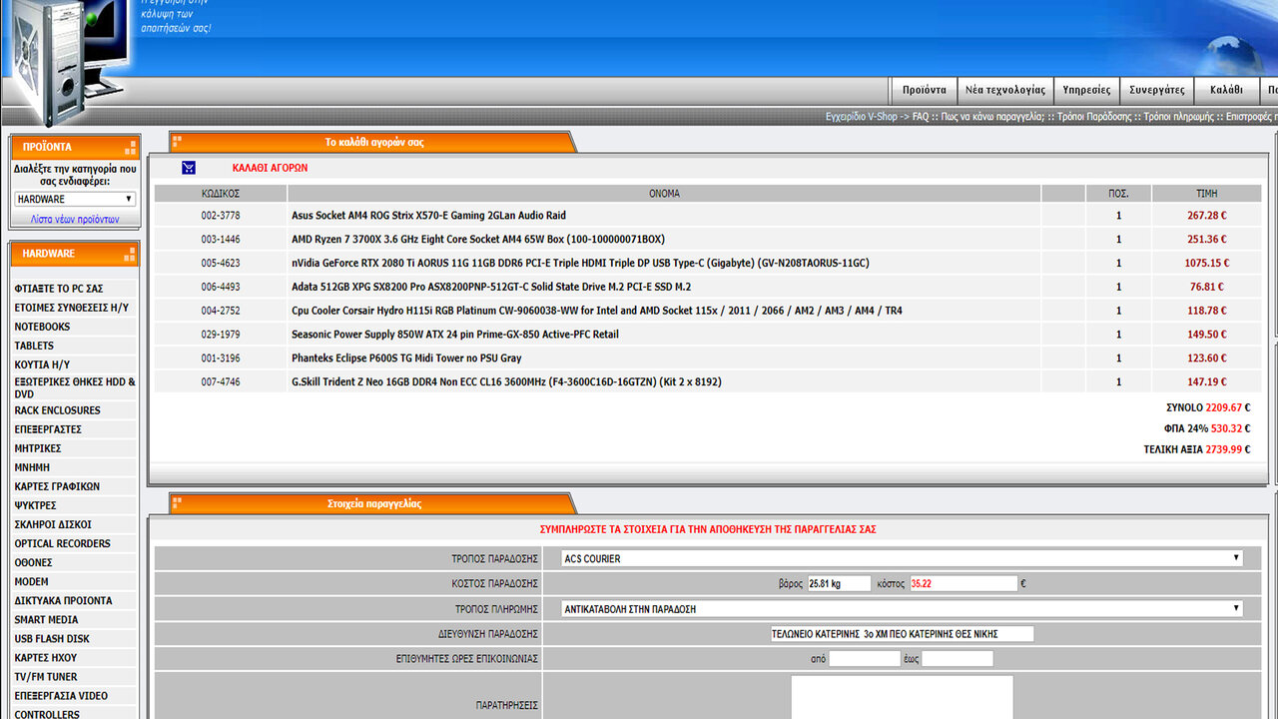Open the Νέα τεχνολογίας menu

pos(1005,90)
